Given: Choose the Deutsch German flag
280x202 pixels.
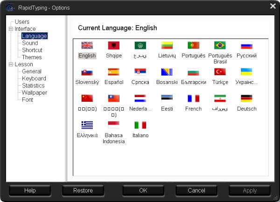Looking at the screenshot, I should click(x=246, y=98).
